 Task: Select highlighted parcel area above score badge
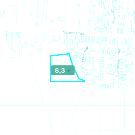61,60
